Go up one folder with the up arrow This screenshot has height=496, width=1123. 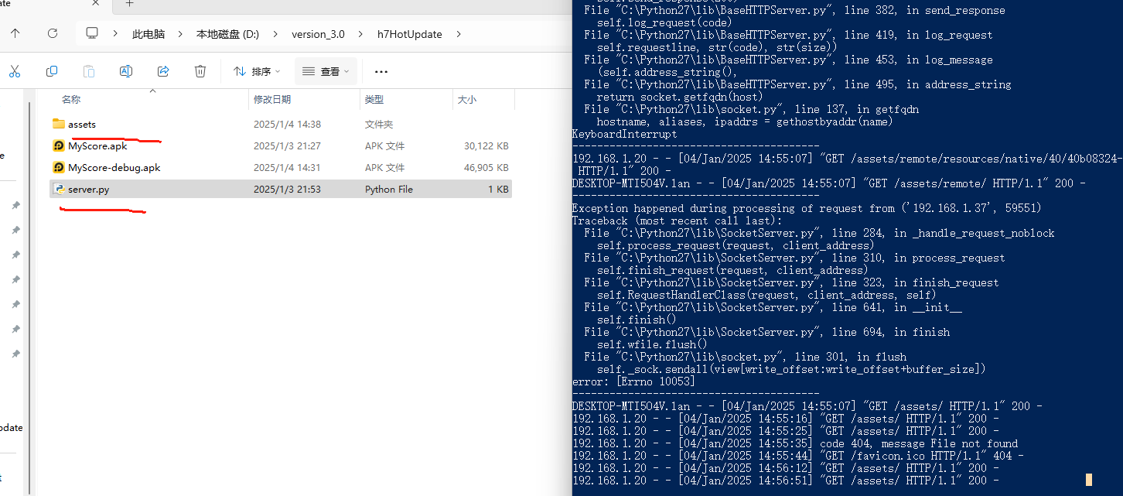point(15,33)
